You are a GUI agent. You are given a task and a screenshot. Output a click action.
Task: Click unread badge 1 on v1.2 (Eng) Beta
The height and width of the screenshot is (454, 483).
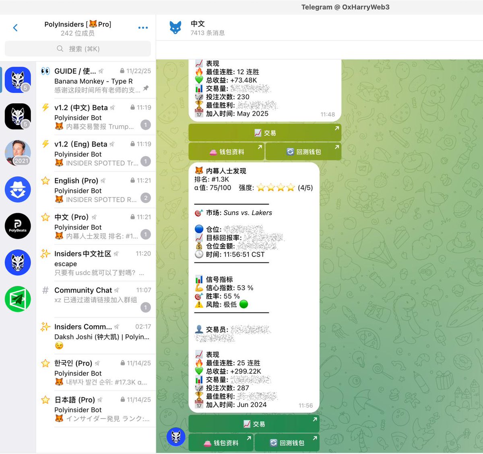(146, 162)
